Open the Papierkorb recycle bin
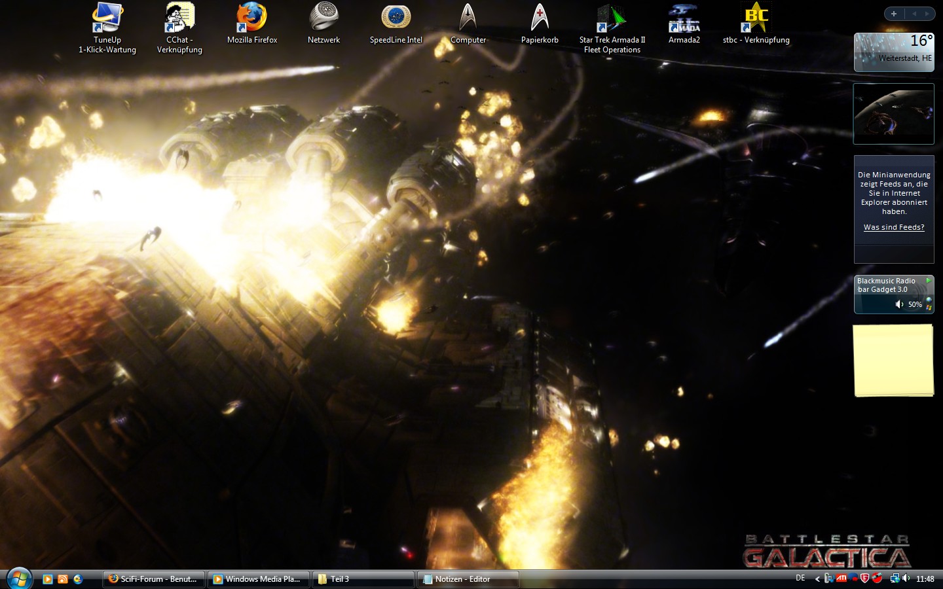Image resolution: width=943 pixels, height=589 pixels. (540, 18)
